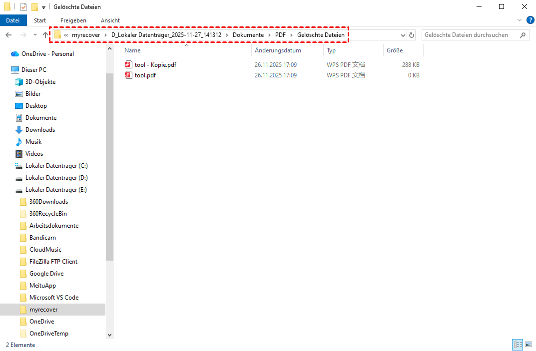Viewport: 536px width, 351px height.
Task: Open the recent locations dropdown arrow
Action: click(35, 35)
